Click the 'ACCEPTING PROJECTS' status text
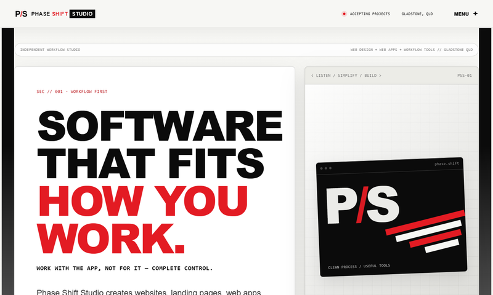This screenshot has height=295, width=493. tap(370, 14)
